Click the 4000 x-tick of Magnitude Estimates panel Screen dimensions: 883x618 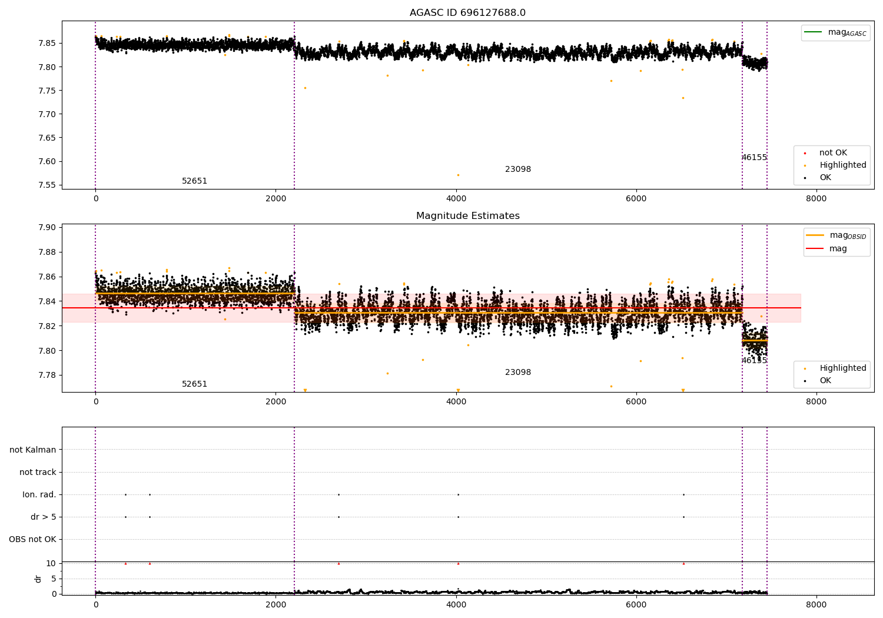coord(456,402)
